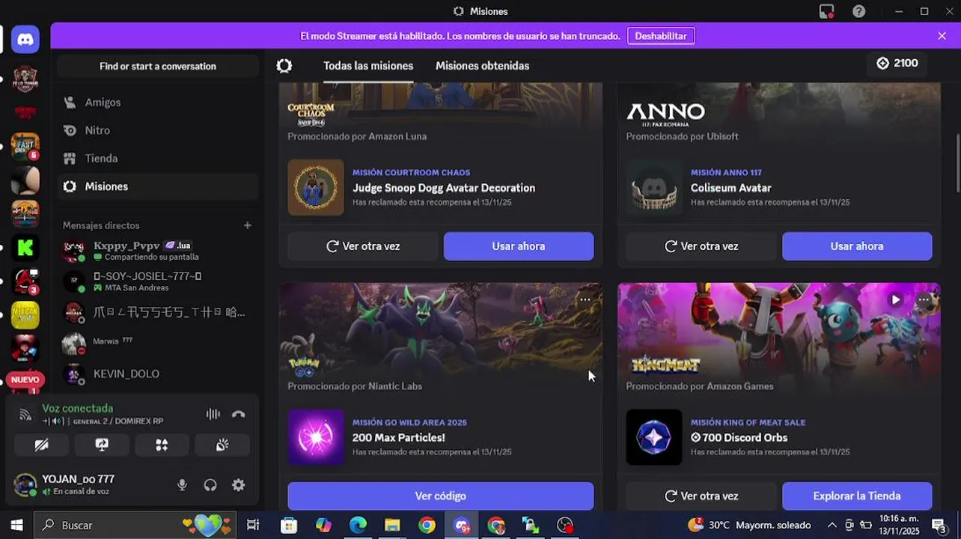Click Voz conectada connection status
Screen dimensions: 961x539
[x=78, y=408]
